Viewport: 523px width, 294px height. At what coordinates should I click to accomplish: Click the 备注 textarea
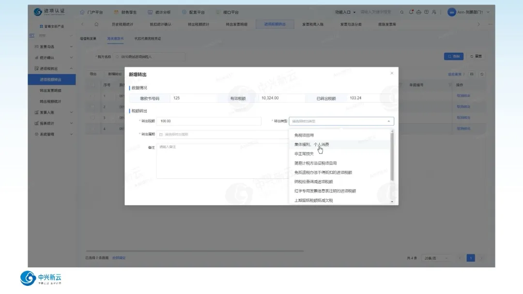tap(222, 161)
